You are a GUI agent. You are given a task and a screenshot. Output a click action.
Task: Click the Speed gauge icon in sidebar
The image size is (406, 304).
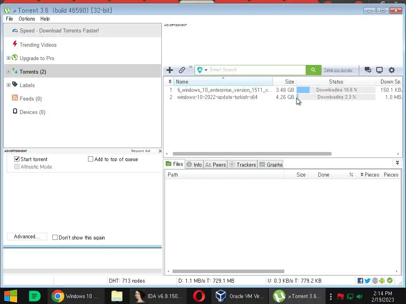pyautogui.click(x=15, y=30)
